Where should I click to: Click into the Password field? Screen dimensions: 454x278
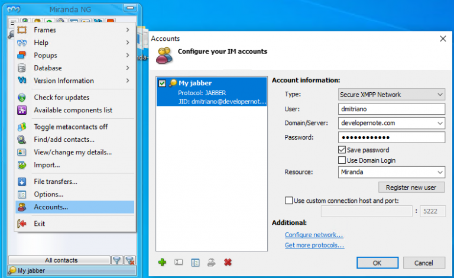(x=391, y=137)
